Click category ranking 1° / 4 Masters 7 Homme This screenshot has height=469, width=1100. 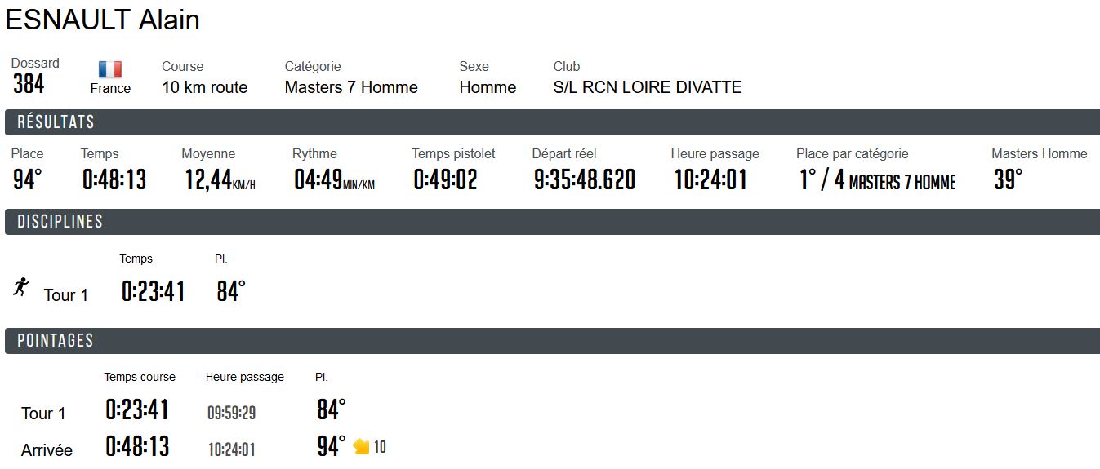[x=876, y=179]
